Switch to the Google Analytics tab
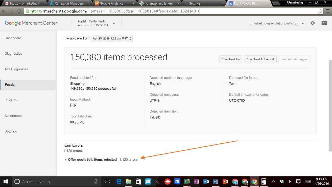 click(x=114, y=4)
